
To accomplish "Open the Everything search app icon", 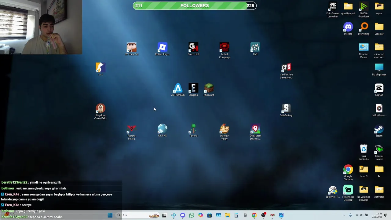I will coord(364,29).
